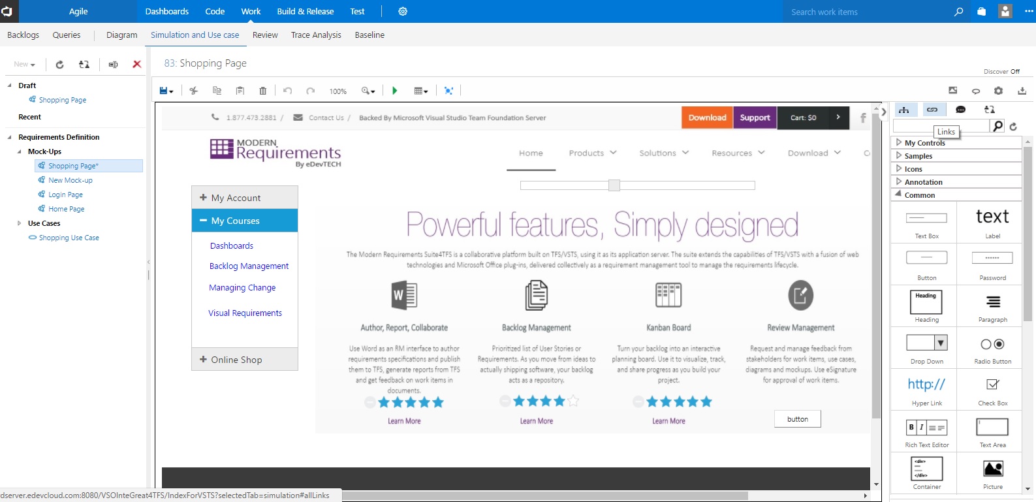This screenshot has width=1036, height=502.
Task: Switch to the Baseline tab
Action: coord(369,35)
